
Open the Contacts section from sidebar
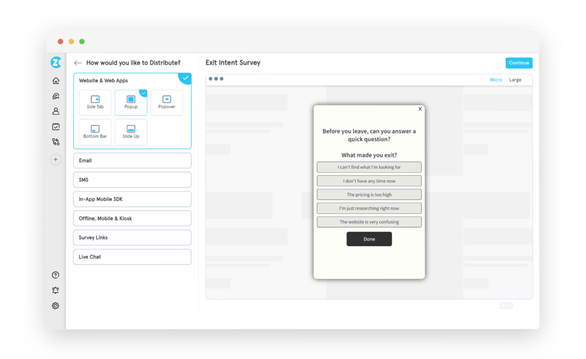pyautogui.click(x=56, y=111)
